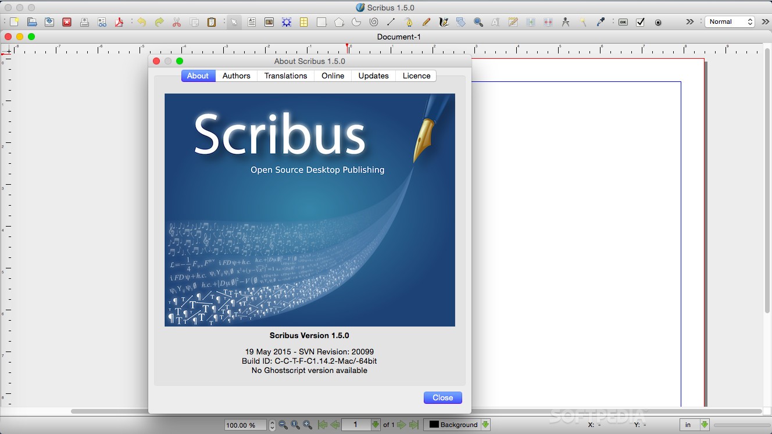Viewport: 772px width, 434px height.
Task: Insert a PDF checkbox field
Action: click(641, 22)
